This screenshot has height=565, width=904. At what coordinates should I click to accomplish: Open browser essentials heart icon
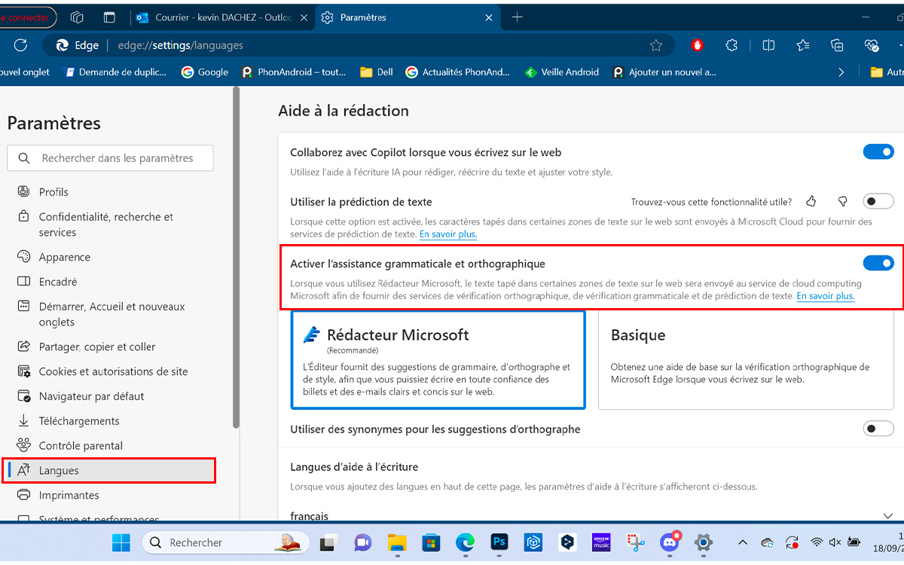872,45
